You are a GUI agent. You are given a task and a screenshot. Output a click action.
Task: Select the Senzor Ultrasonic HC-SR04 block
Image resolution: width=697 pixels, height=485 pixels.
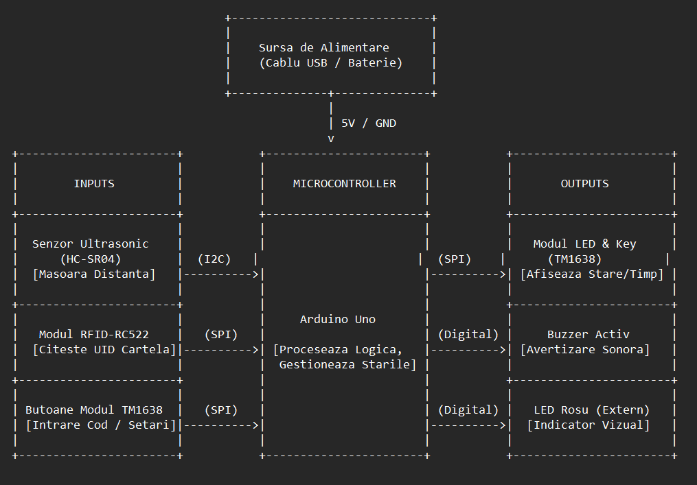click(98, 259)
